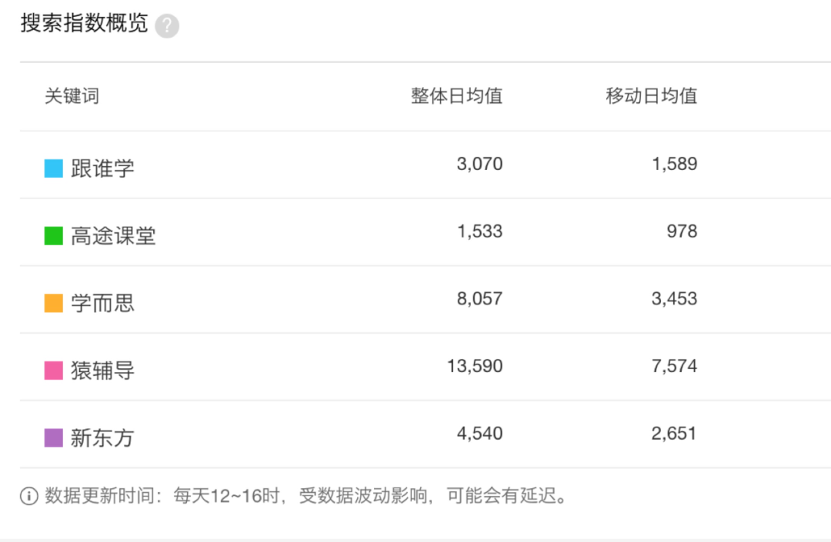Open the 跟谁学 keyword
Image resolution: width=831 pixels, height=542 pixels.
pyautogui.click(x=102, y=169)
